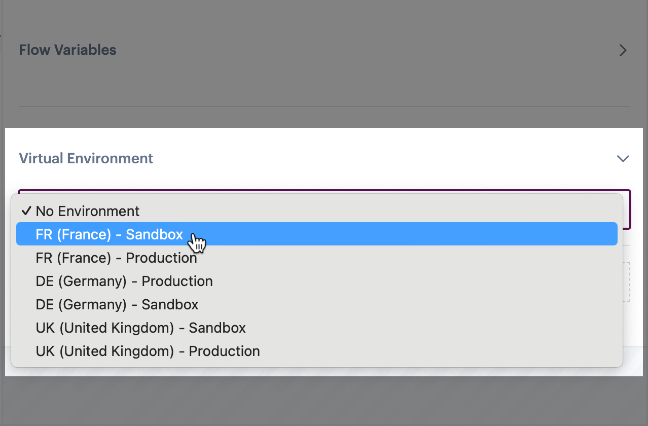
Task: Expand the Flow Variables chevron arrow
Action: click(x=623, y=50)
